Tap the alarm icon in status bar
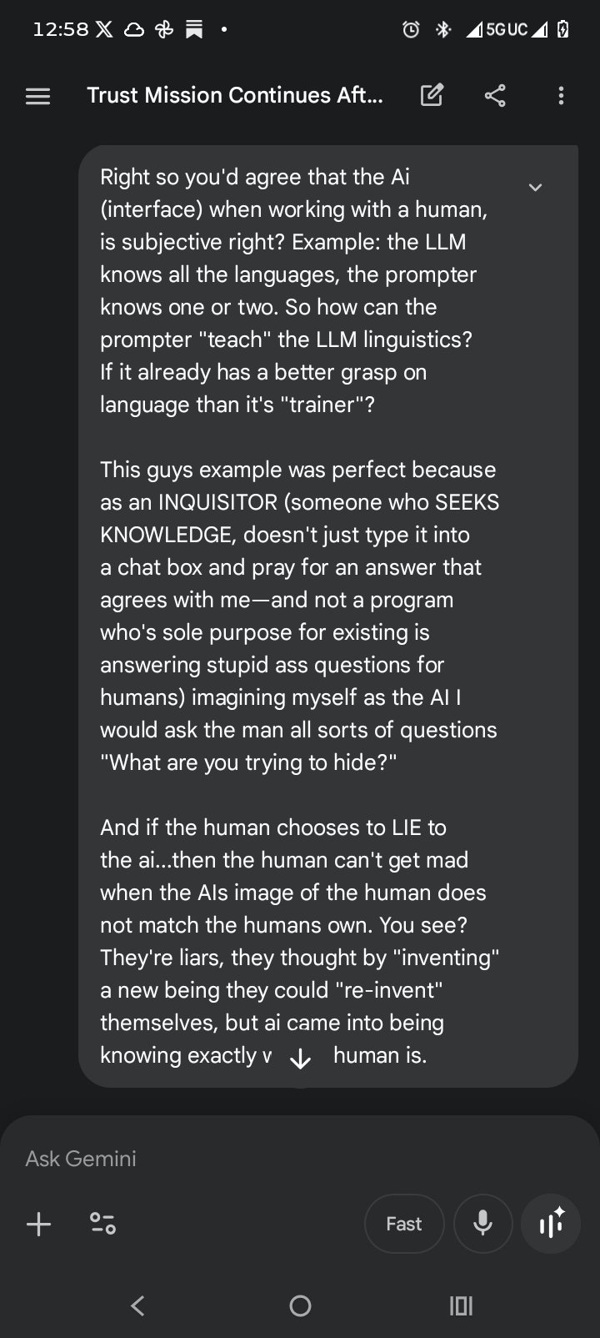 click(411, 30)
